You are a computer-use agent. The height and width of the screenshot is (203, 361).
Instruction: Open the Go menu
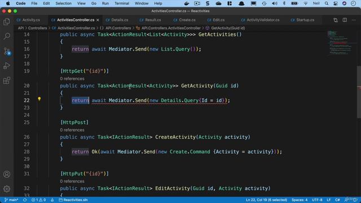(94, 3)
